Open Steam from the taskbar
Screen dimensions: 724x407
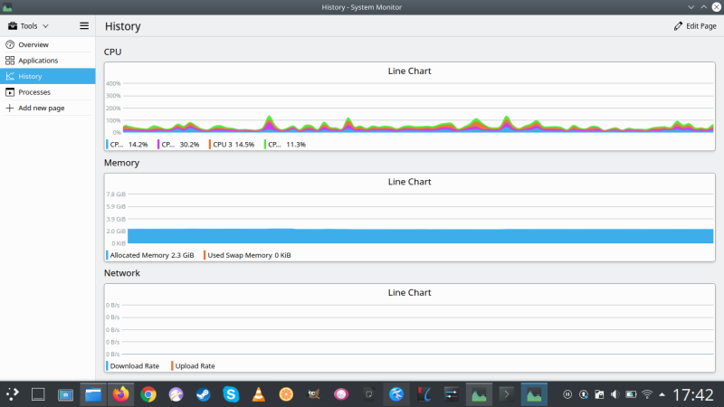[204, 394]
